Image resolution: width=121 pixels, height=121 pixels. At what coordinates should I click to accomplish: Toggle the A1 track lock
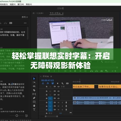[47, 102]
